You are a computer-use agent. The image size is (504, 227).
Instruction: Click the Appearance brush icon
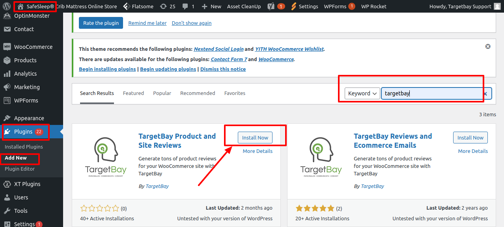(7, 118)
